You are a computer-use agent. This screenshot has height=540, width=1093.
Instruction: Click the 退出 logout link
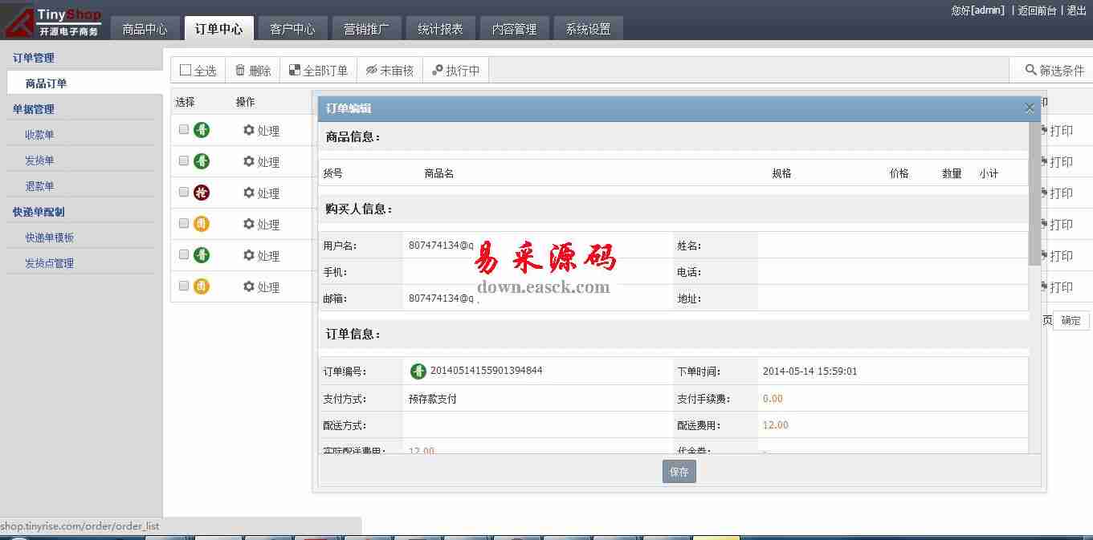1076,10
